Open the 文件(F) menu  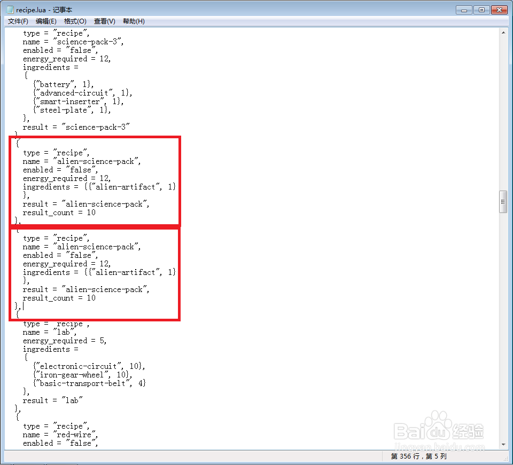(18, 21)
